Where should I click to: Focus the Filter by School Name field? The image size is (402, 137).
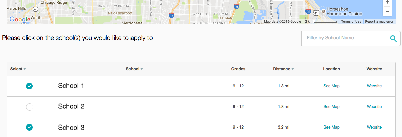[351, 39]
